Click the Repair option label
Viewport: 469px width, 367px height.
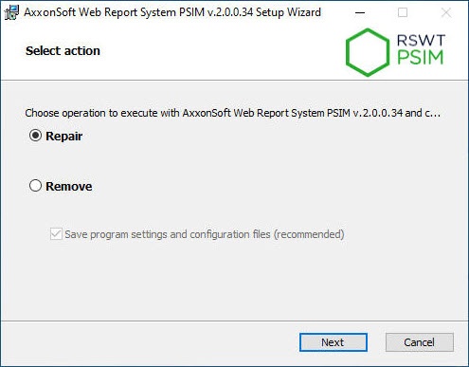point(64,137)
